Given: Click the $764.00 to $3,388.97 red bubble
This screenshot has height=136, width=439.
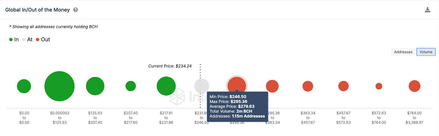Looking at the screenshot, I should tap(414, 86).
